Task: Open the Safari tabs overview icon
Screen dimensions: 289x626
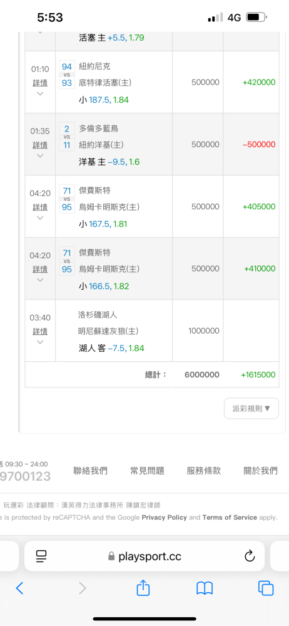Action: point(266,588)
